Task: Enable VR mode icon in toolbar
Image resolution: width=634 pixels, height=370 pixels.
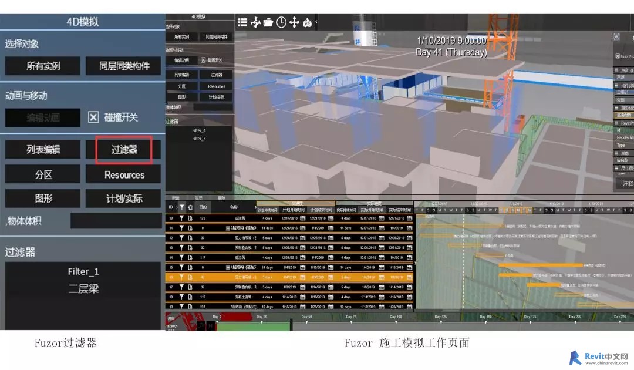Action: point(307,22)
